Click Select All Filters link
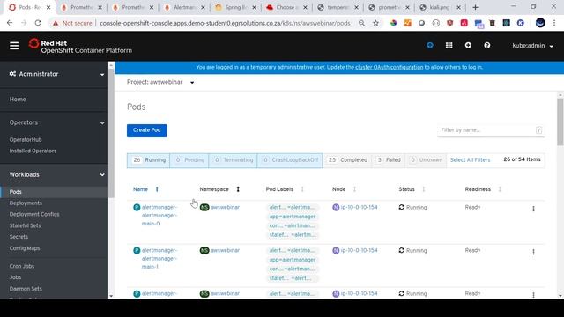This screenshot has height=317, width=564. 470,160
